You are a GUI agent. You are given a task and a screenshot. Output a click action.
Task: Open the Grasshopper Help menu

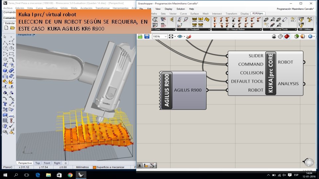coord(191,9)
